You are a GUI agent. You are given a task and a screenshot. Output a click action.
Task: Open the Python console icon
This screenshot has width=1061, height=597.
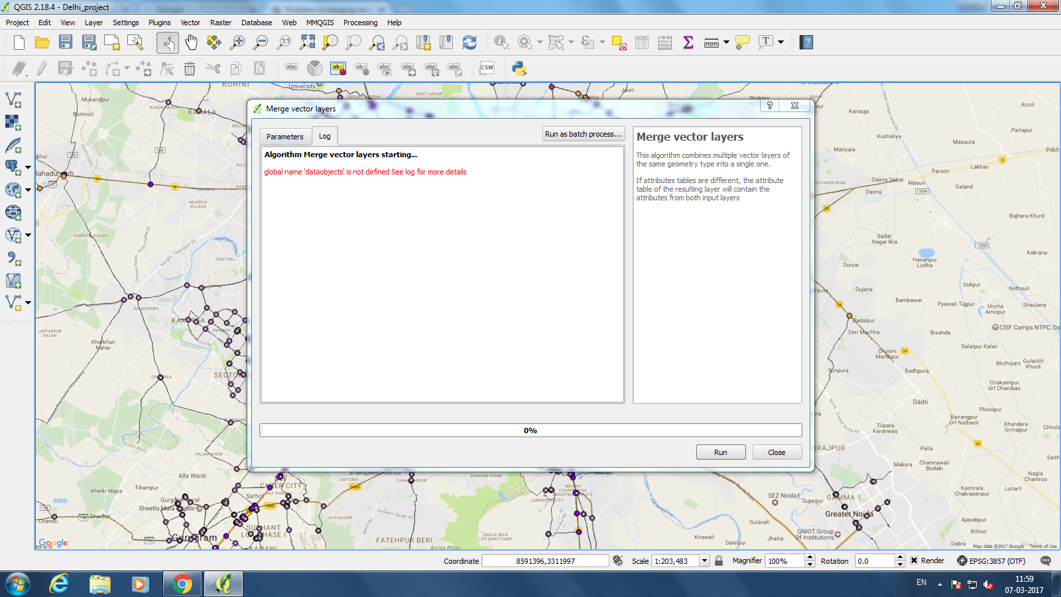519,68
